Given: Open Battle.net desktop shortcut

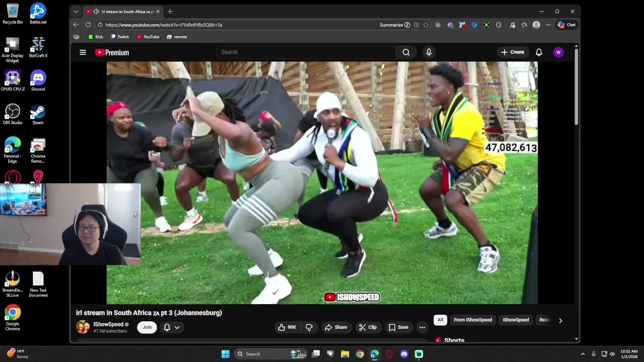Looking at the screenshot, I should pyautogui.click(x=38, y=14).
